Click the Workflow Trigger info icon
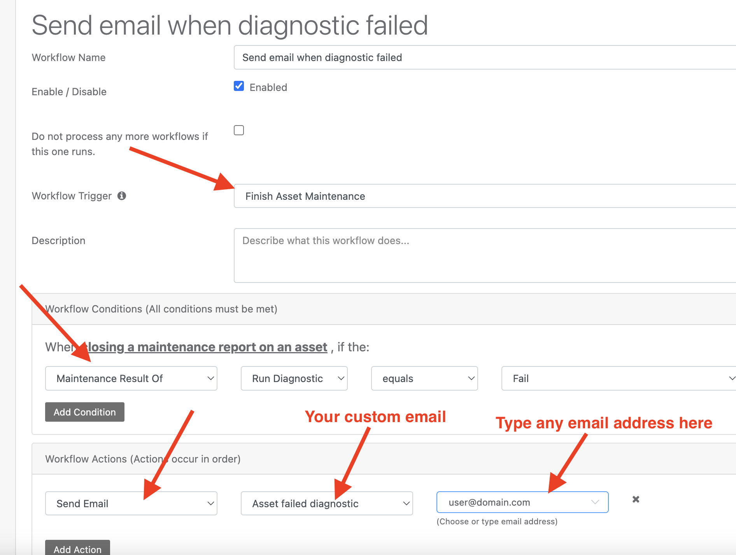The image size is (736, 555). (x=122, y=196)
